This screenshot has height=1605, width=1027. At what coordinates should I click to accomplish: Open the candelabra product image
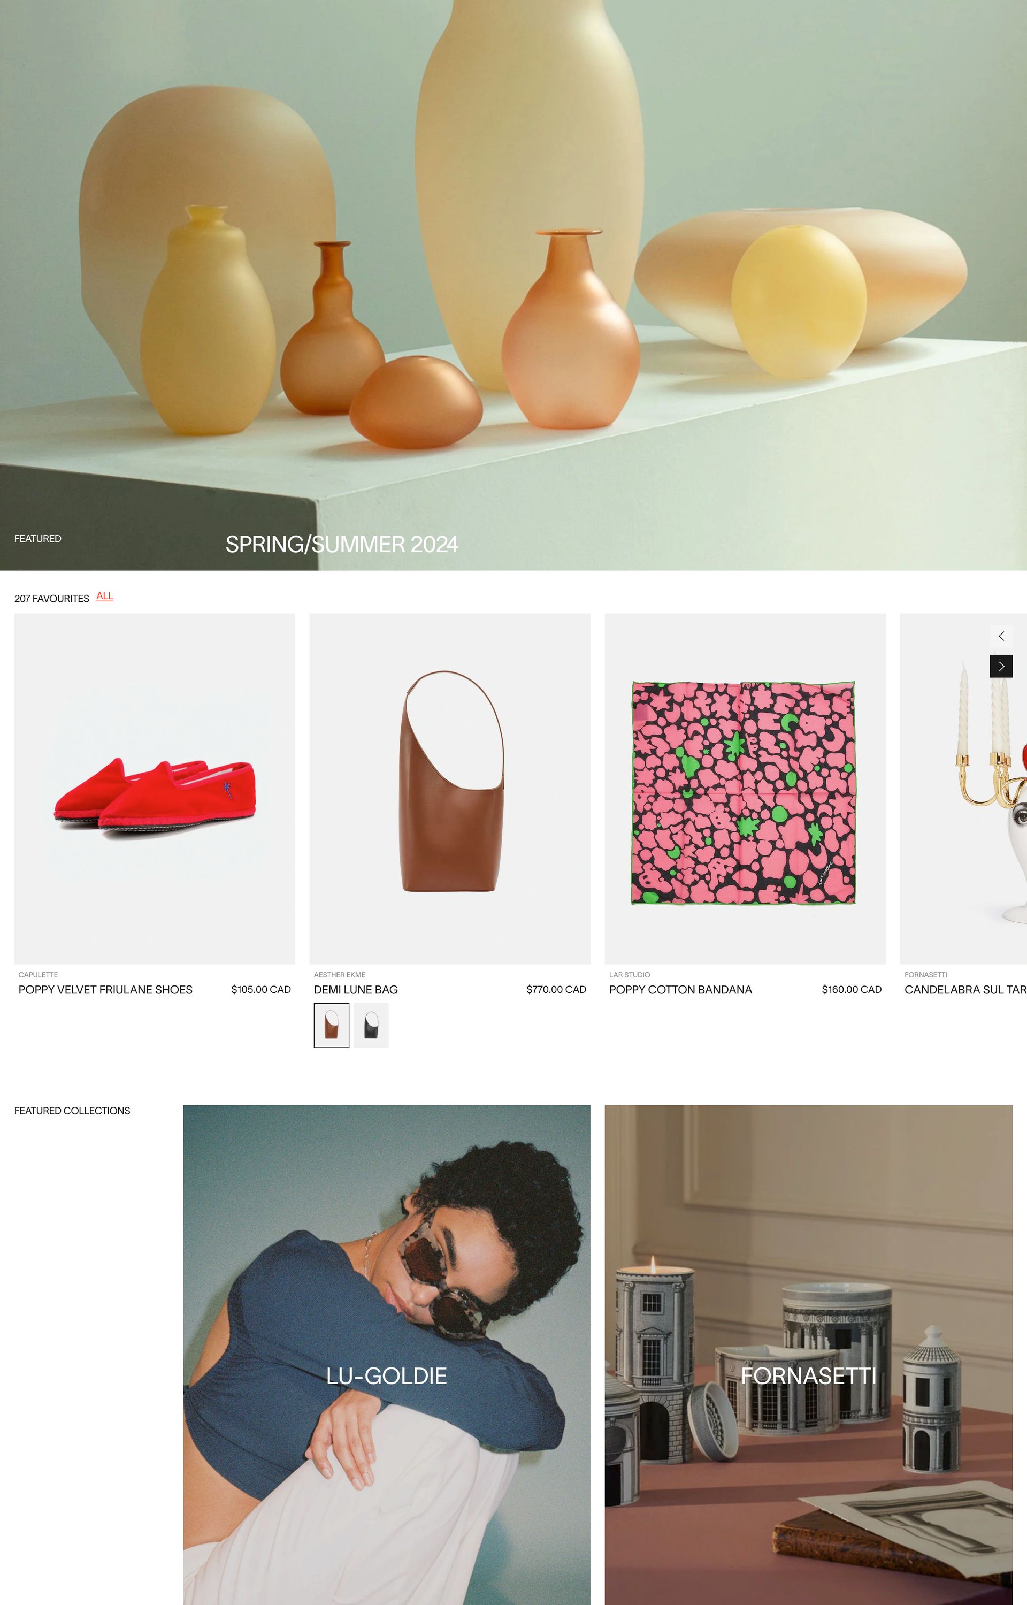pyautogui.click(x=964, y=789)
